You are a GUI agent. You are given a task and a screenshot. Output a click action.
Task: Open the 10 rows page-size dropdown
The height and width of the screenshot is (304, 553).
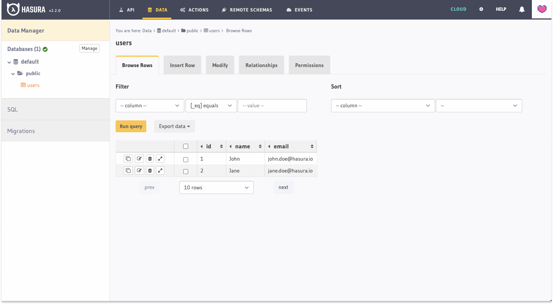pyautogui.click(x=216, y=187)
